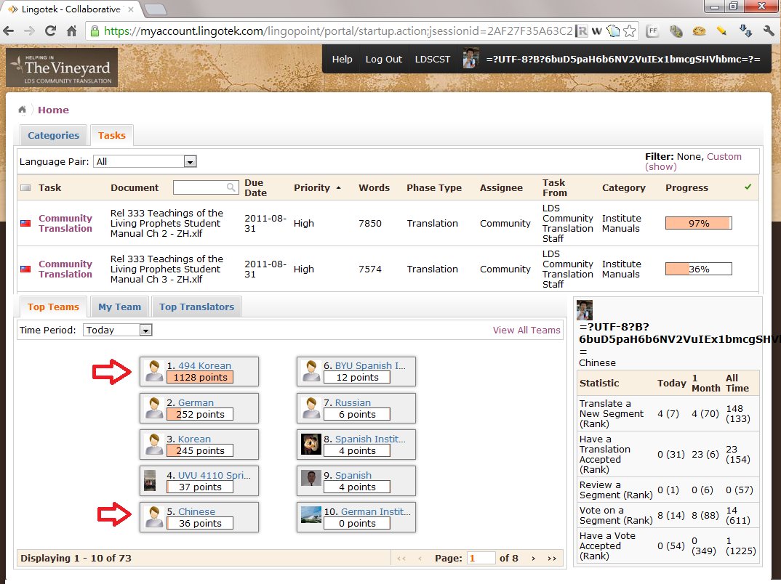The height and width of the screenshot is (584, 781).
Task: Click the 7850 words cell
Action: click(370, 223)
